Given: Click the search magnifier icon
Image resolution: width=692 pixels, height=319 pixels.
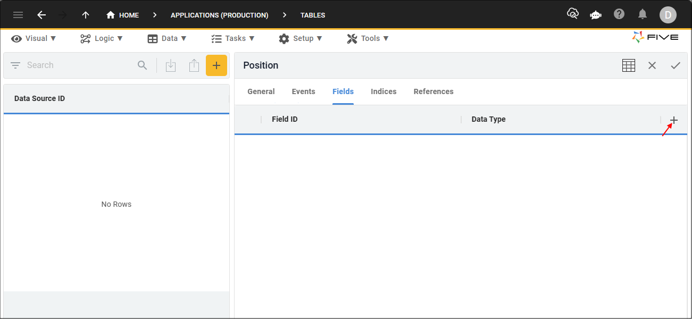Looking at the screenshot, I should 142,65.
